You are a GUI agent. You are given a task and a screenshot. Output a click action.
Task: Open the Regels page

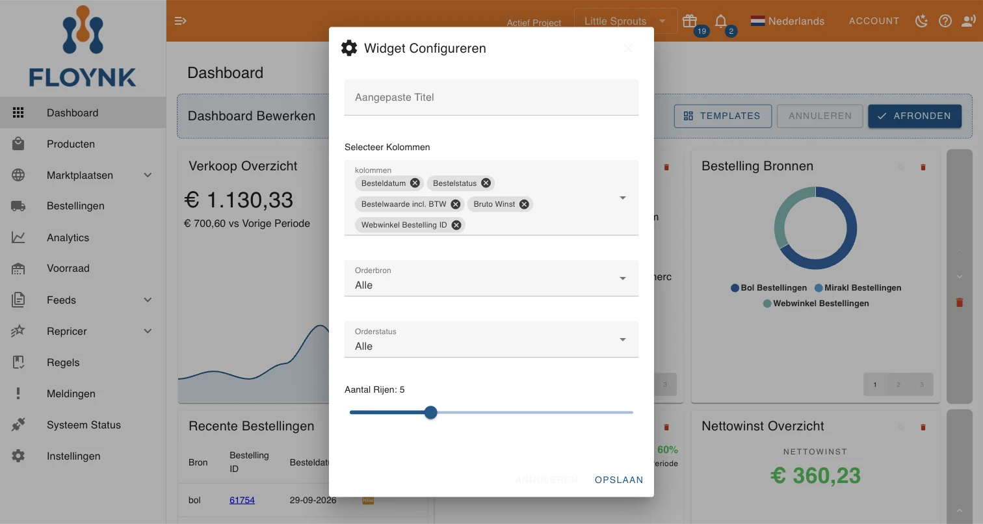(83, 362)
